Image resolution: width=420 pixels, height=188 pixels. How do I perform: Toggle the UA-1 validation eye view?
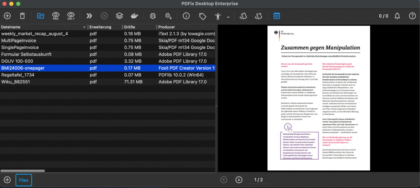71,16
